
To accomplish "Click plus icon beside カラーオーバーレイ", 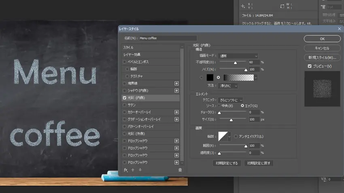I will tap(176, 112).
